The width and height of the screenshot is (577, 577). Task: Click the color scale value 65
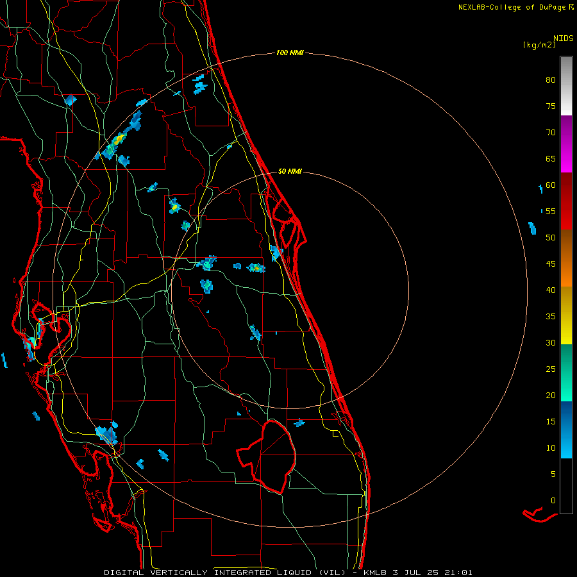click(551, 159)
